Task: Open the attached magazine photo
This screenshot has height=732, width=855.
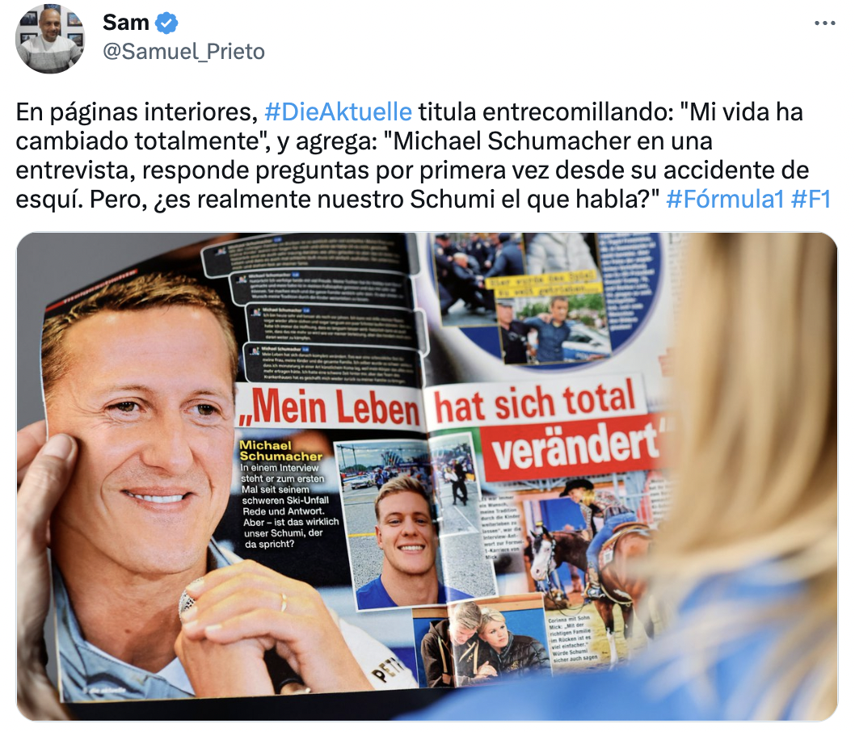Action: (427, 477)
